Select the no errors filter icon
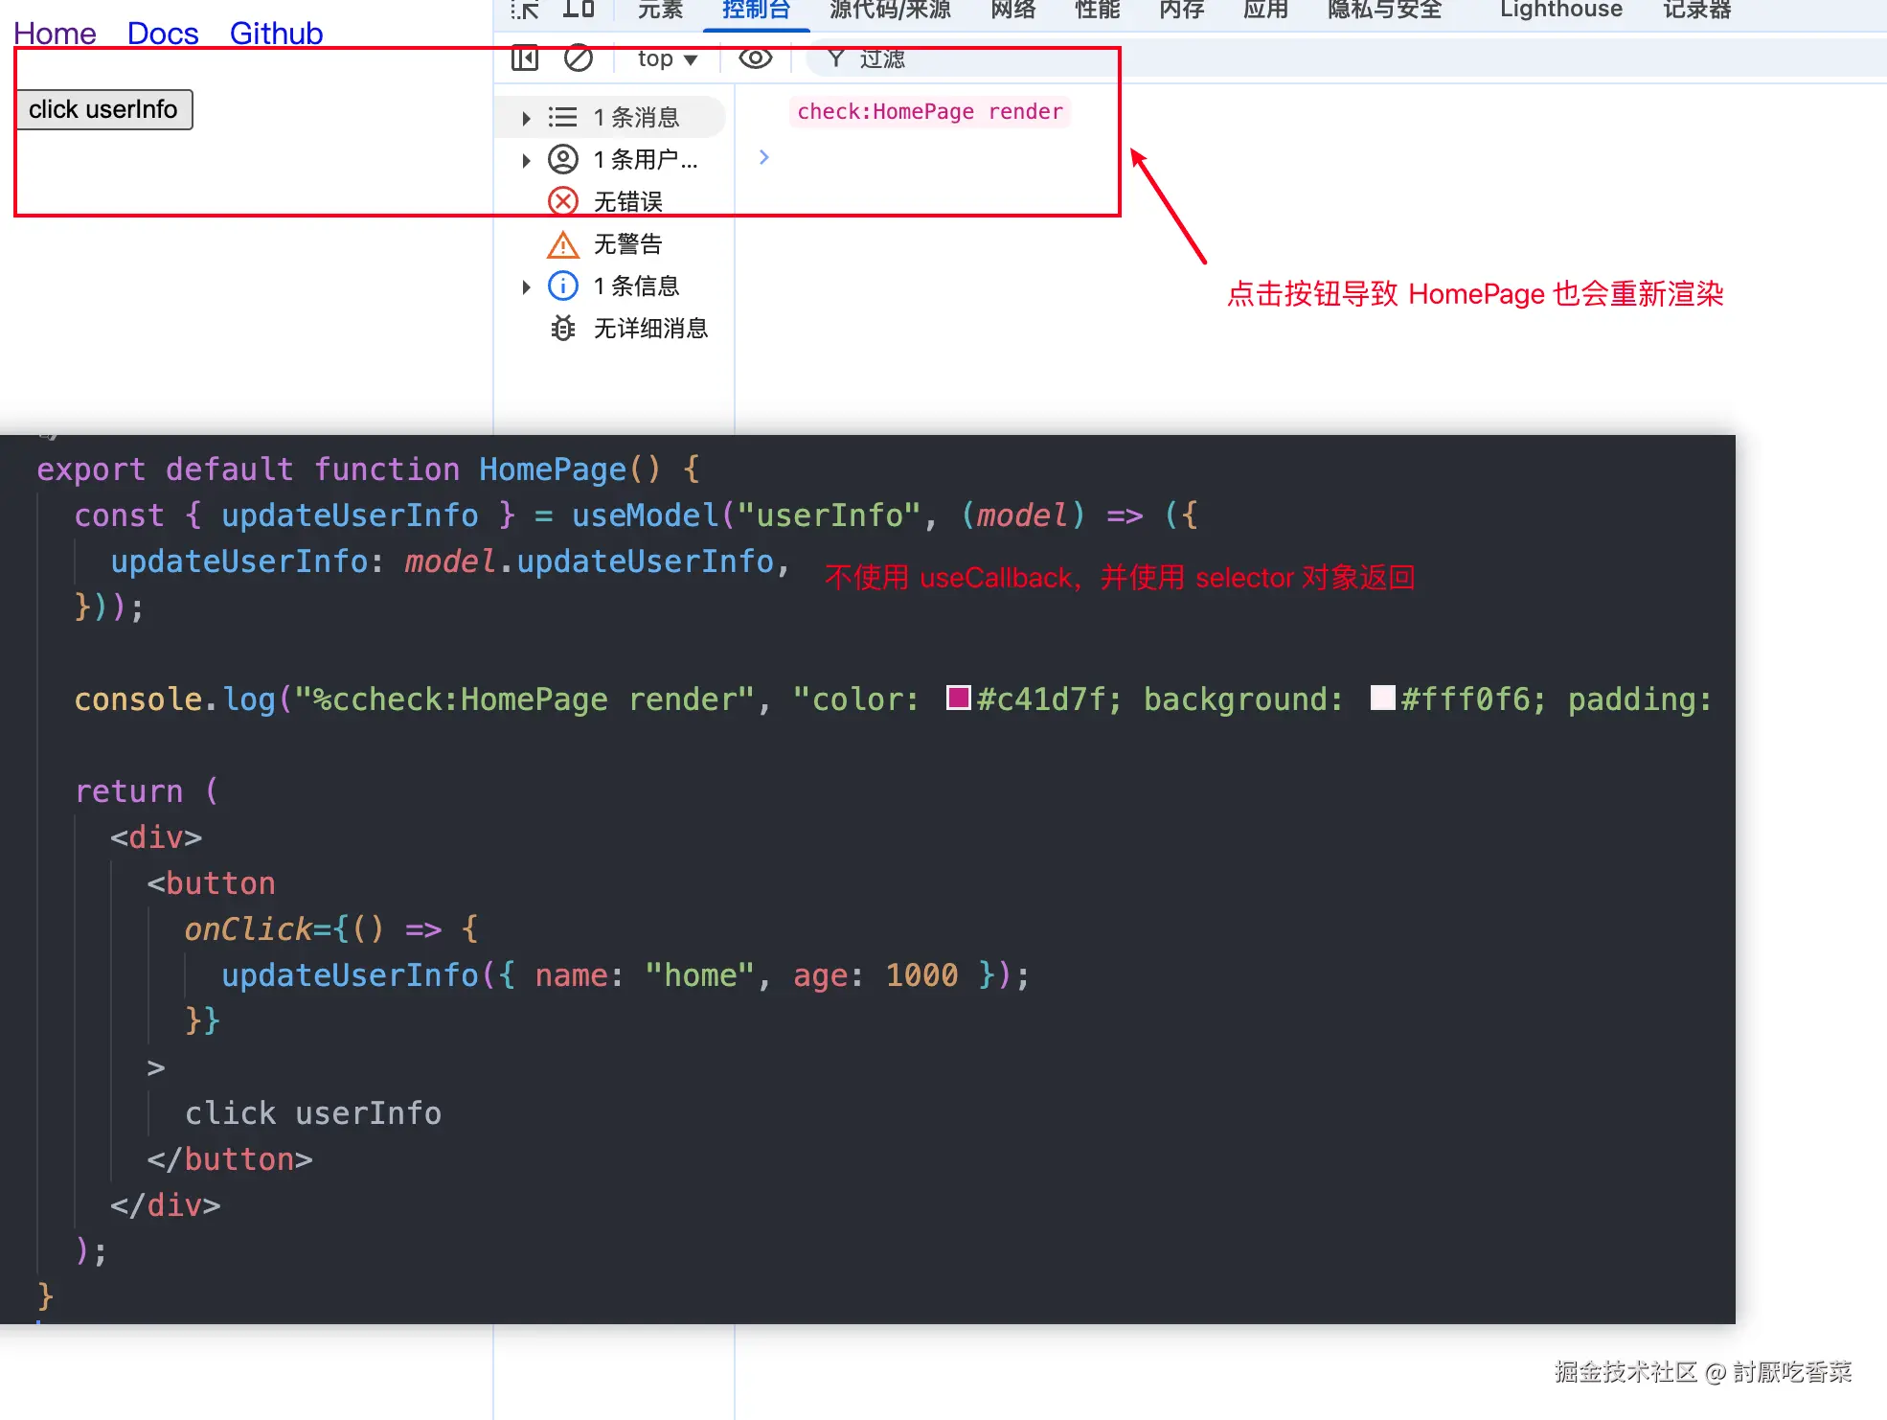The width and height of the screenshot is (1887, 1420). point(563,201)
